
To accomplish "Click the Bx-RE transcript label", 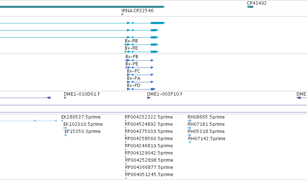I will pyautogui.click(x=131, y=48).
